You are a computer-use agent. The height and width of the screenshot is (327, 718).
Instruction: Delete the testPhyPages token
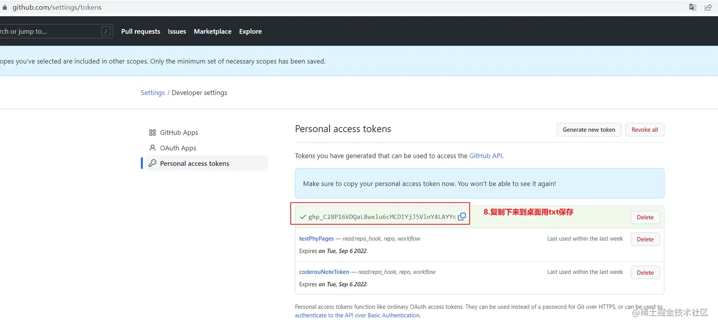pos(645,239)
